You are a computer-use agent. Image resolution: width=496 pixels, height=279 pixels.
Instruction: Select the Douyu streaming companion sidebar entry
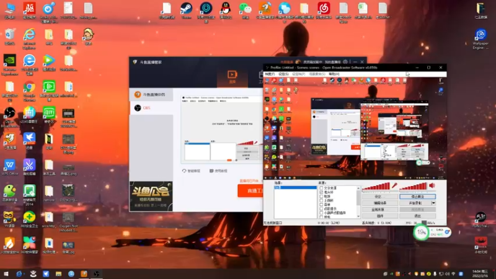point(151,95)
